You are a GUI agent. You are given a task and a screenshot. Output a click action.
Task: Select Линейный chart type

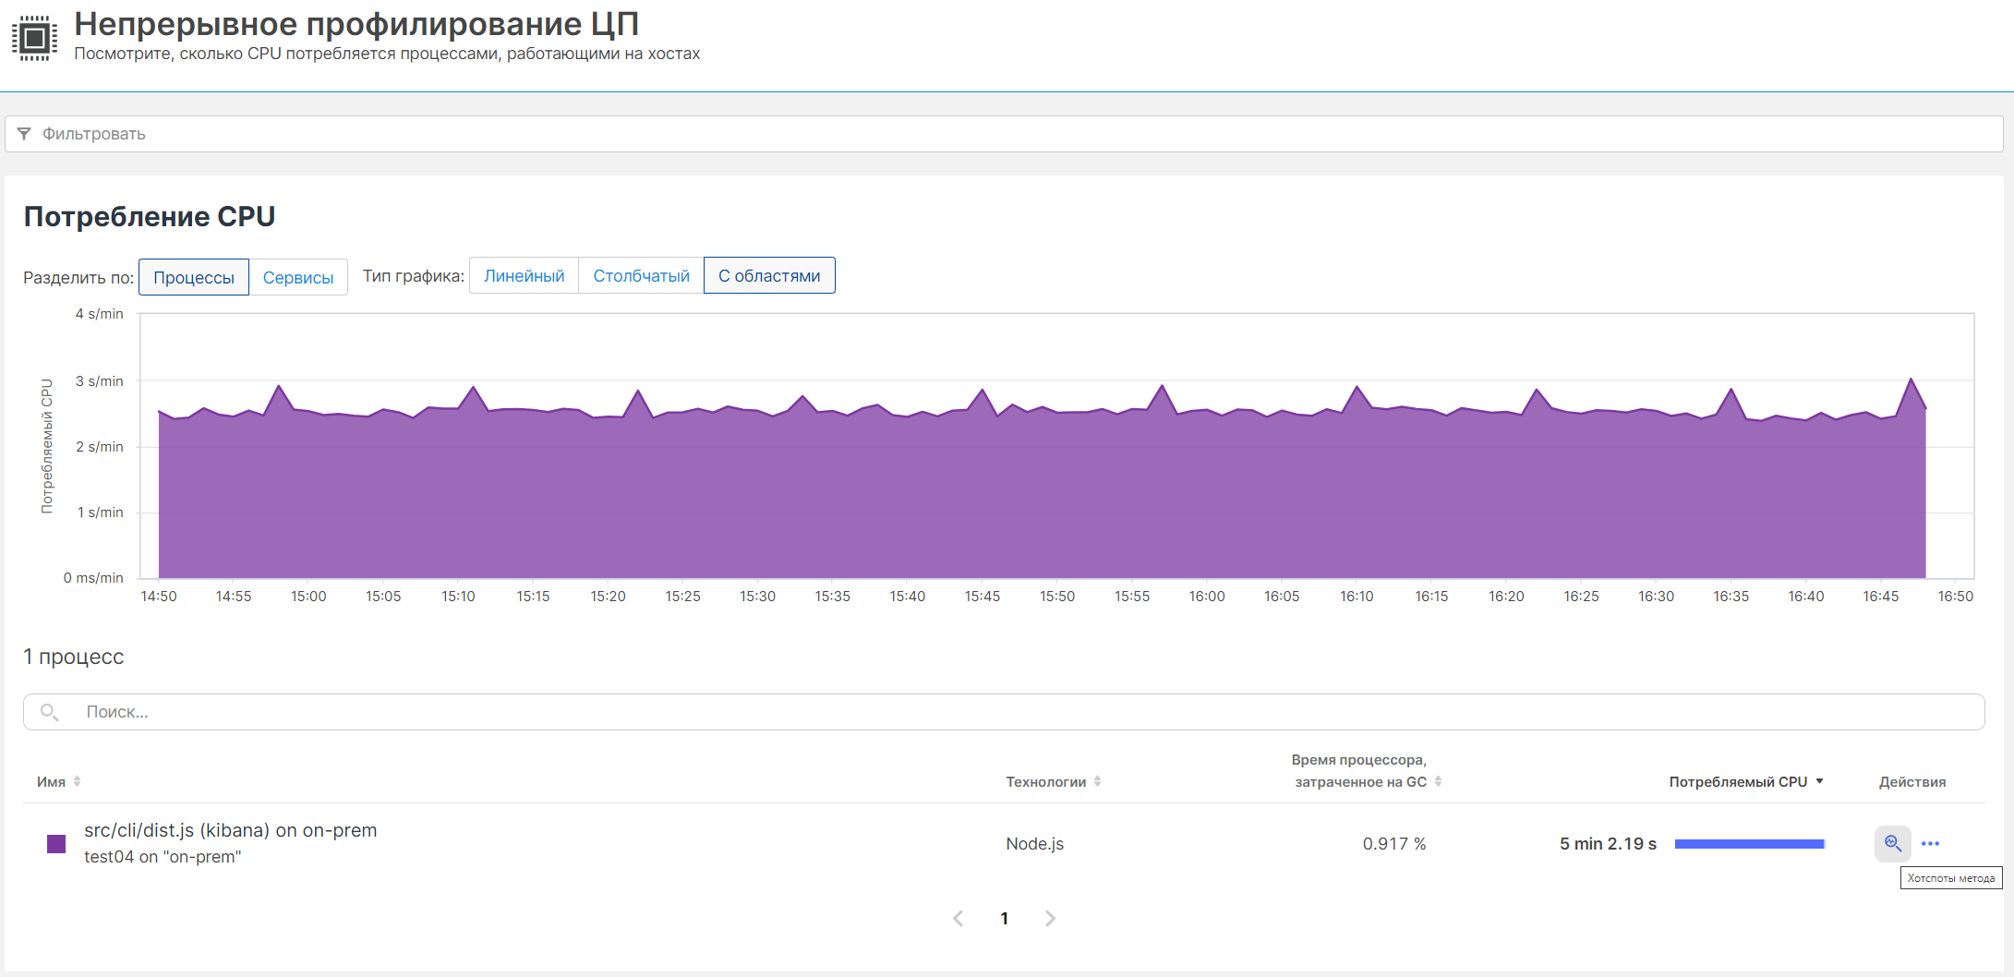(x=524, y=276)
